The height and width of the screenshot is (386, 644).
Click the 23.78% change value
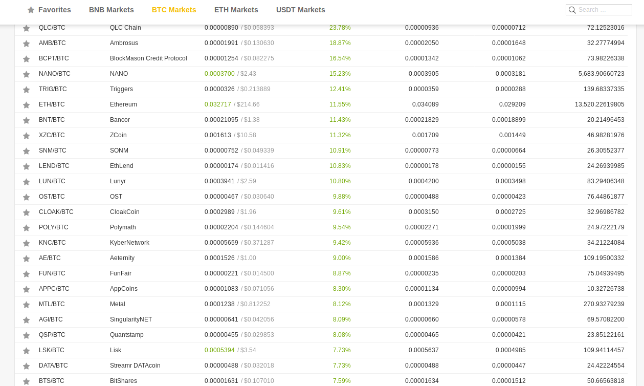(x=340, y=28)
